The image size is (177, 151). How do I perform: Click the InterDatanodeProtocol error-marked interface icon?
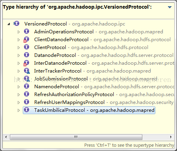coord(26,63)
